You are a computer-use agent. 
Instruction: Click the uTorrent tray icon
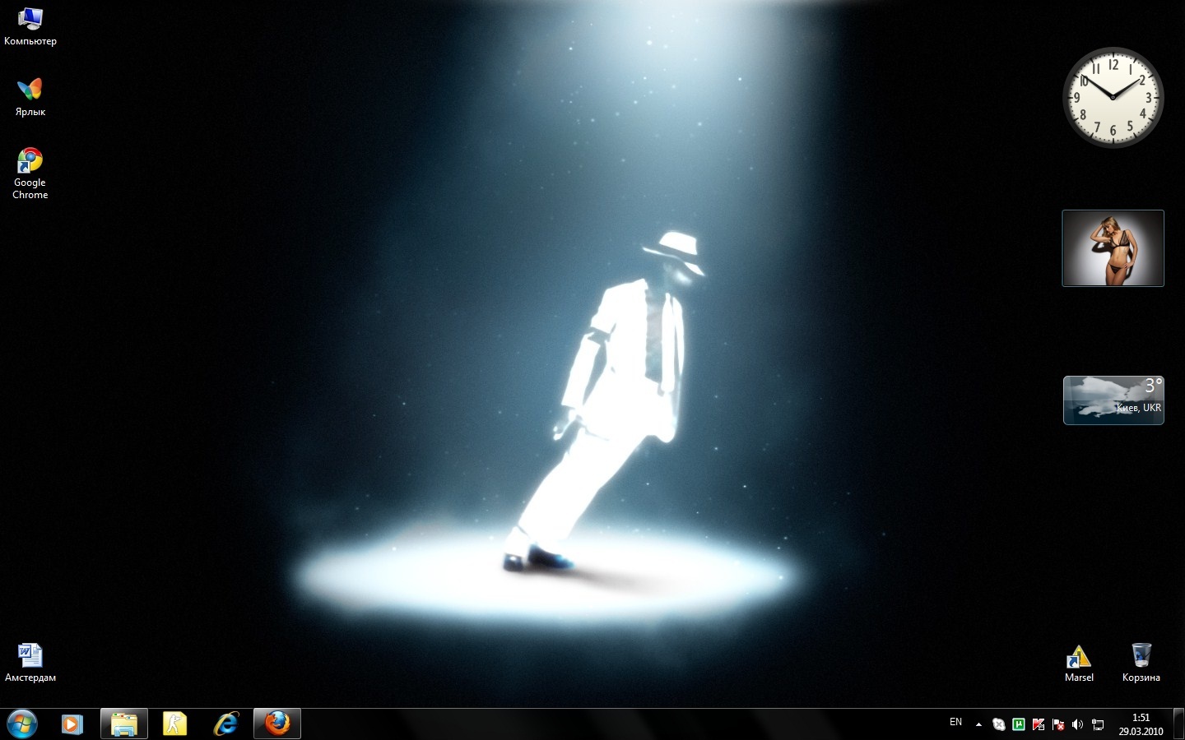click(1019, 724)
